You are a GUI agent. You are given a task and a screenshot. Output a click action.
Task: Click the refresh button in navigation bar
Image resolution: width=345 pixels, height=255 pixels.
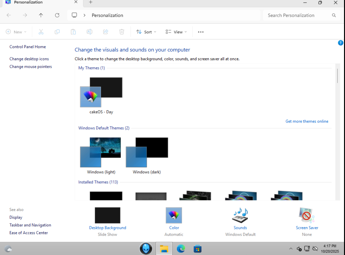point(57,15)
